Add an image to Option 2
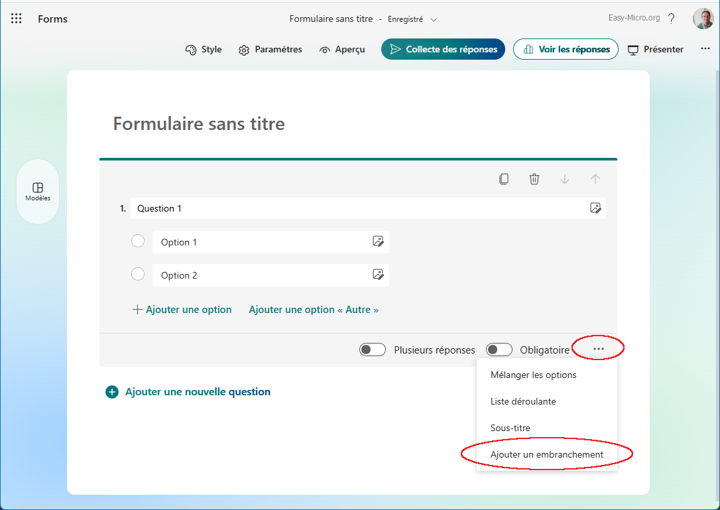The width and height of the screenshot is (720, 510). click(x=378, y=274)
